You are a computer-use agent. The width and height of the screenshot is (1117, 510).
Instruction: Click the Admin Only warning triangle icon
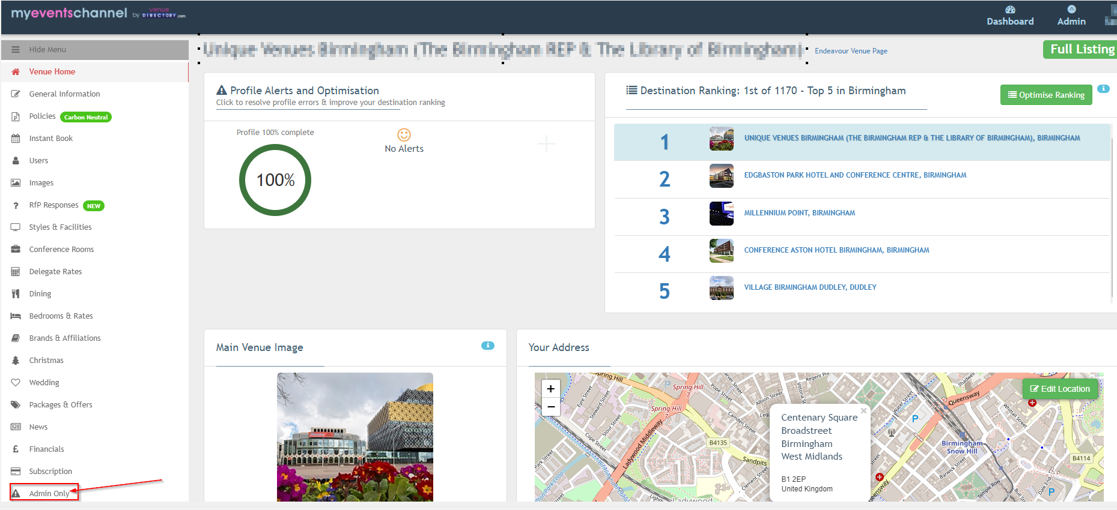[16, 493]
